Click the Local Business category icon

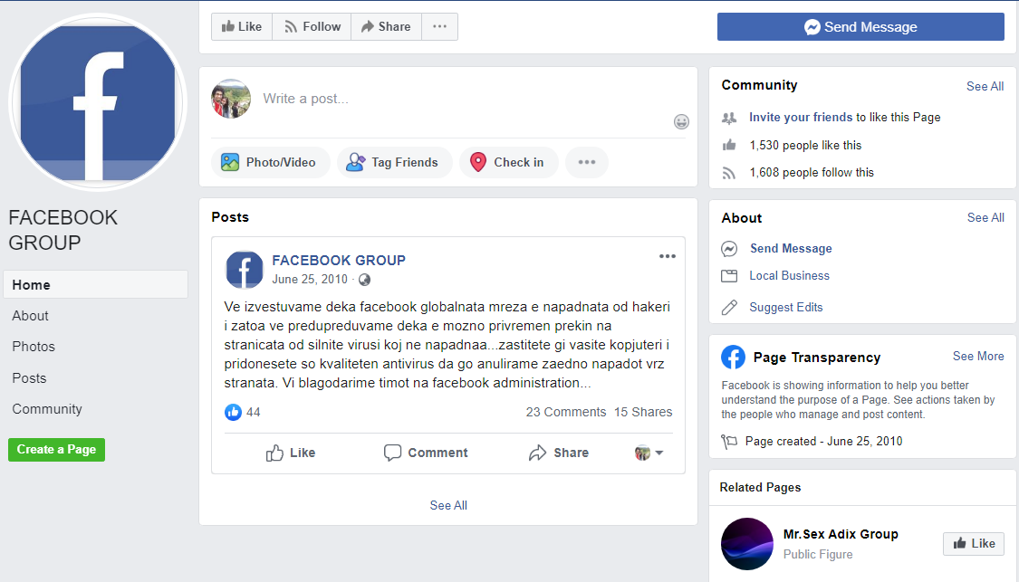tap(729, 276)
